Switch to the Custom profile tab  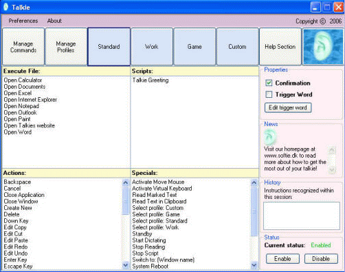pos(237,47)
